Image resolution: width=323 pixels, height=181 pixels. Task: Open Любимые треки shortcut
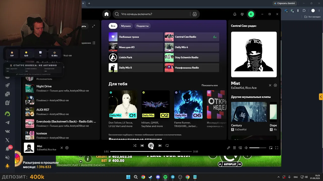click(136, 37)
